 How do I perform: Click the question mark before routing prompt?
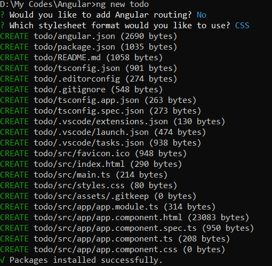pyautogui.click(x=2, y=15)
